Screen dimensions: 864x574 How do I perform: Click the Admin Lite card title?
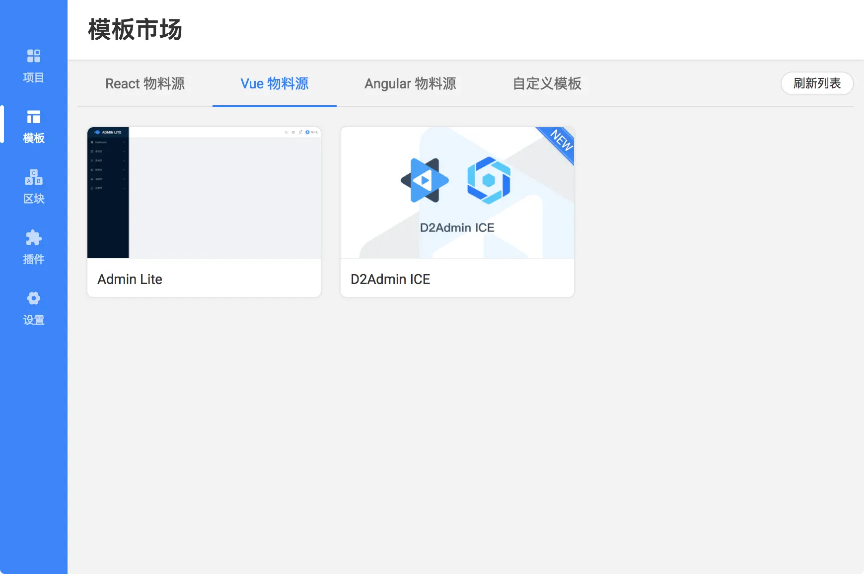[130, 279]
